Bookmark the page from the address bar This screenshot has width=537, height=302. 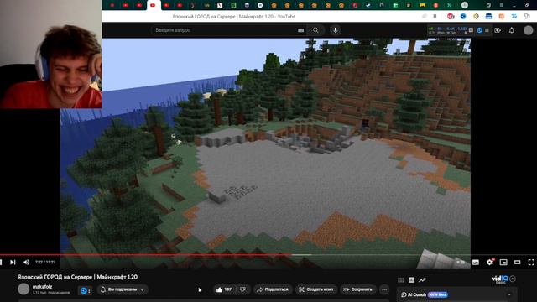[435, 16]
